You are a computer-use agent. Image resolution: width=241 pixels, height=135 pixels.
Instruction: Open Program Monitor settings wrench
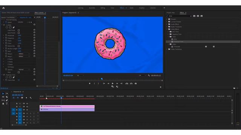click(x=149, y=75)
